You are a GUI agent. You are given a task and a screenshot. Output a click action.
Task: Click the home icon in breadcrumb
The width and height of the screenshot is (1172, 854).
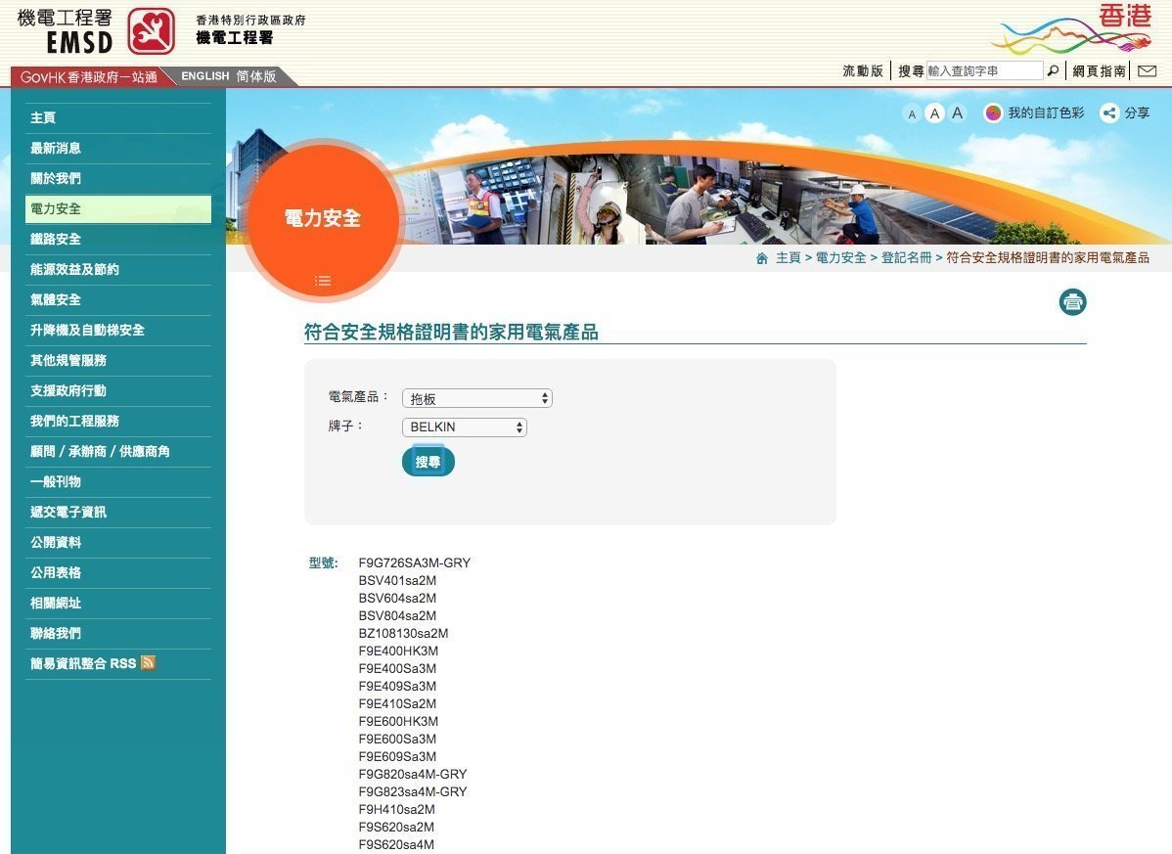pyautogui.click(x=762, y=258)
